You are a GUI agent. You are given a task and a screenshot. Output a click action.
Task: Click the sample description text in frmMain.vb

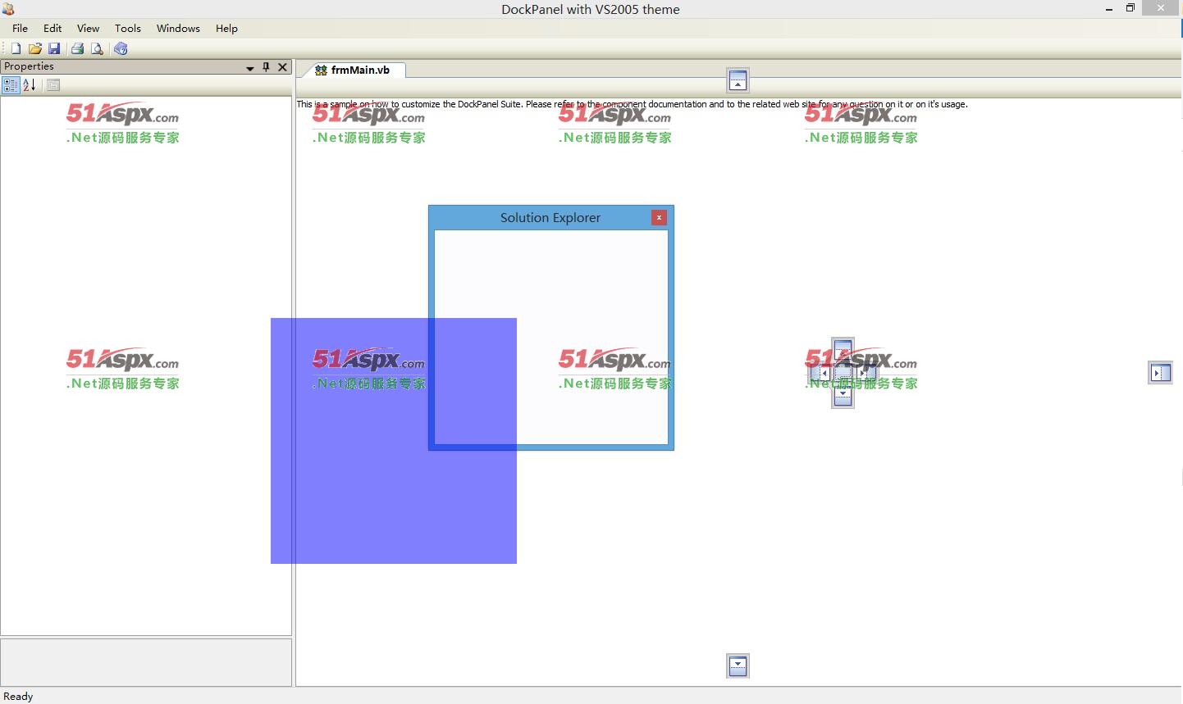(632, 104)
